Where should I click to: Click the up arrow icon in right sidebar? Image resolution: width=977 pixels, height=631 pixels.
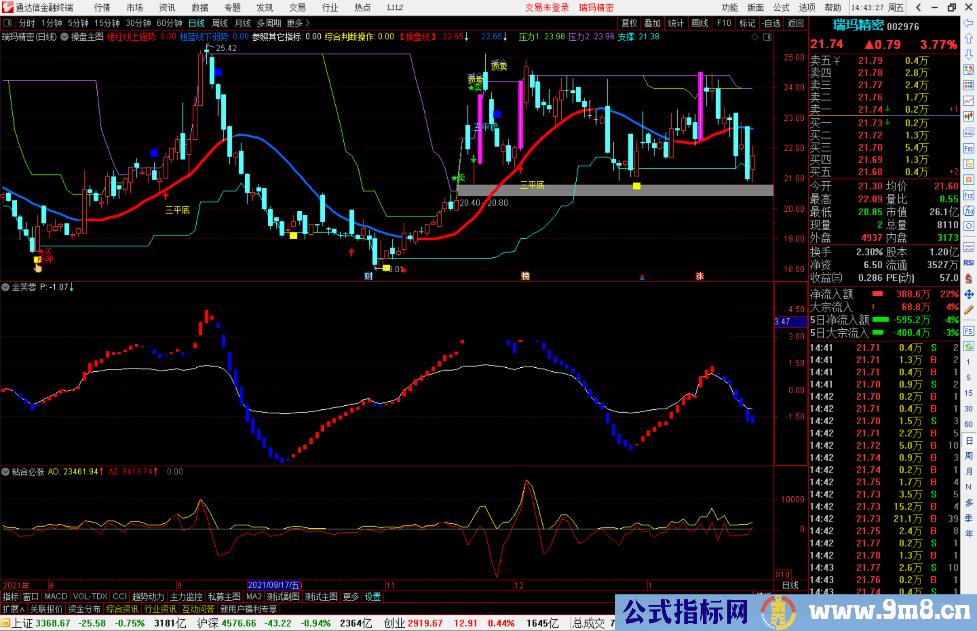coord(968,38)
